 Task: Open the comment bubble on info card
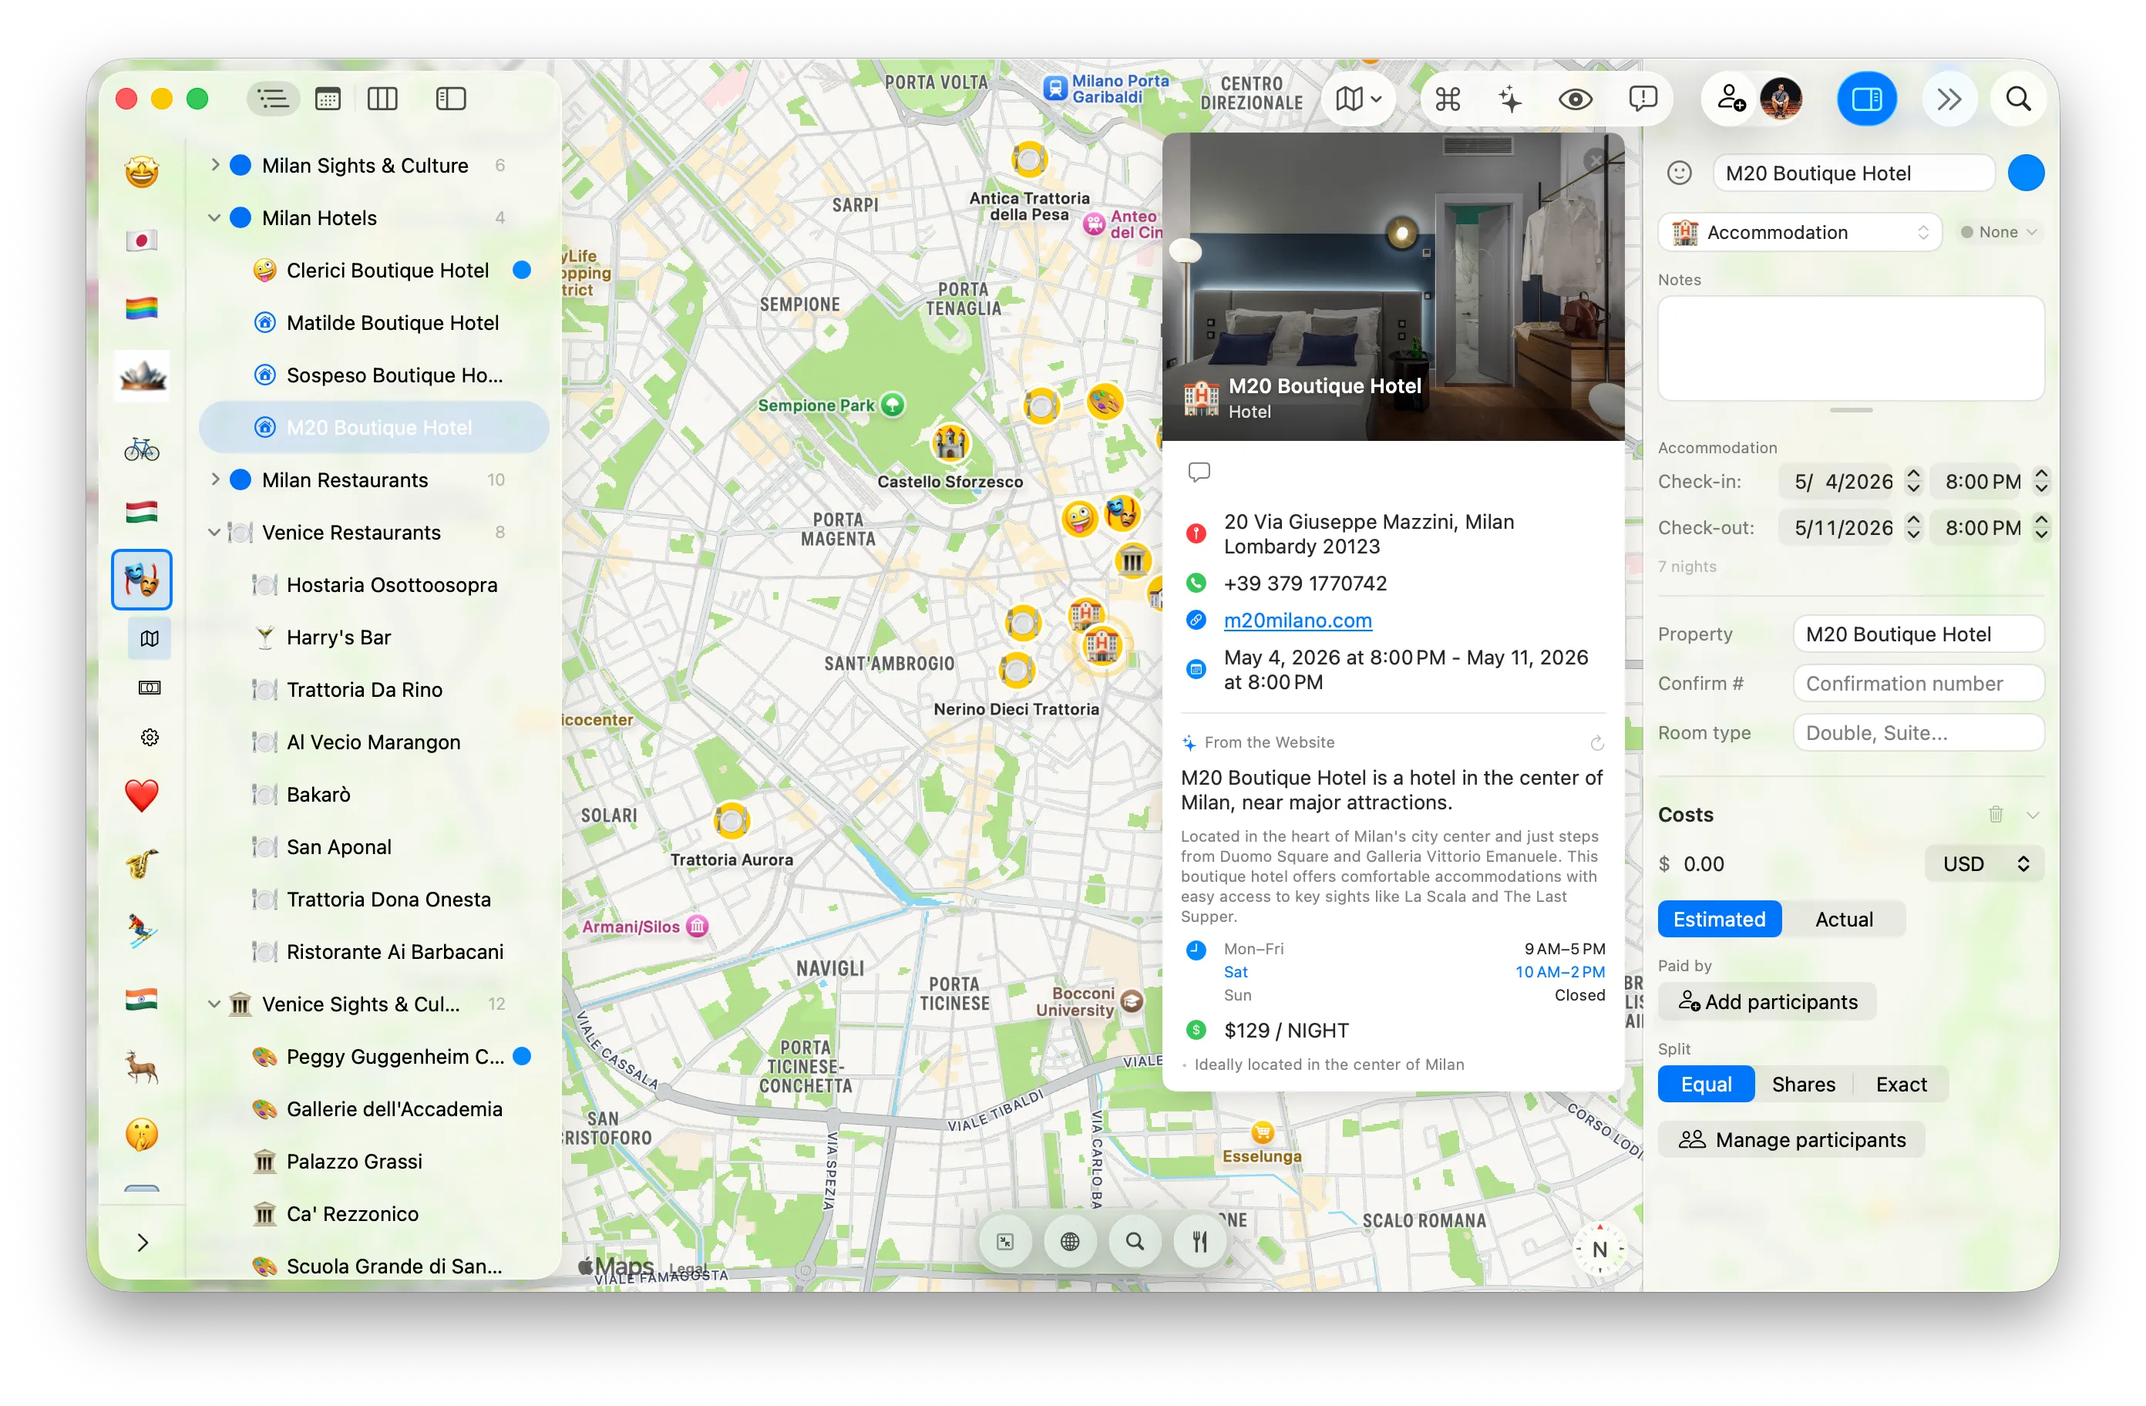point(1199,472)
